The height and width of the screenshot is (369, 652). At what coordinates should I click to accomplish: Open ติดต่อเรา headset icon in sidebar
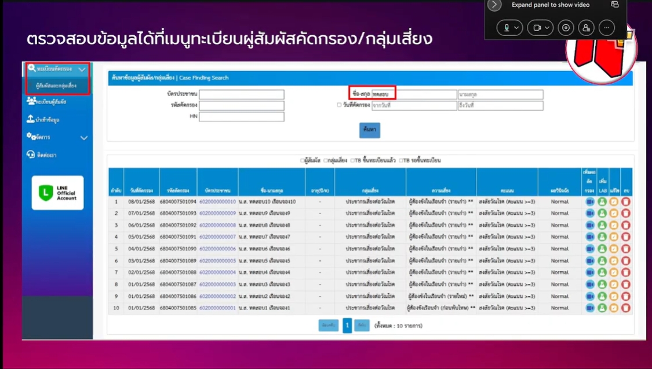[31, 154]
